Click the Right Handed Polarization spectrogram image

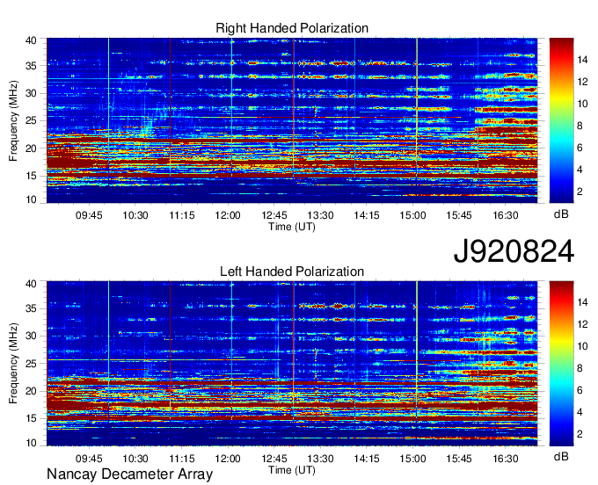click(292, 120)
